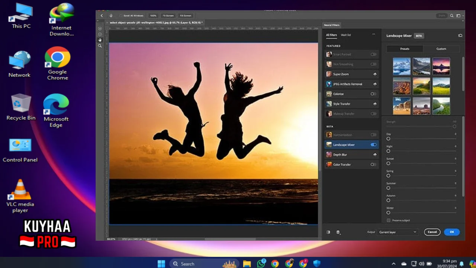
Task: Open the VLC media player desktop icon
Action: coord(20,196)
